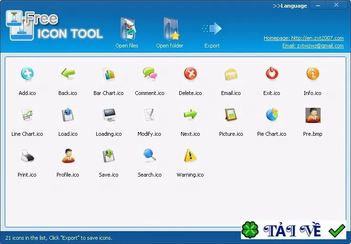Select the Search.ico magnifier icon
This screenshot has height=244, width=351.
coord(149,155)
